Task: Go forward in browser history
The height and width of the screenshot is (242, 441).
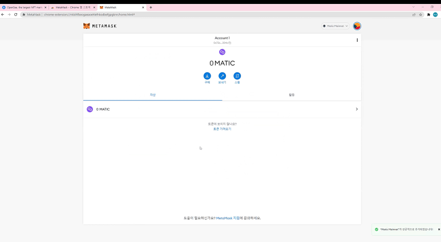Action: click(9, 15)
